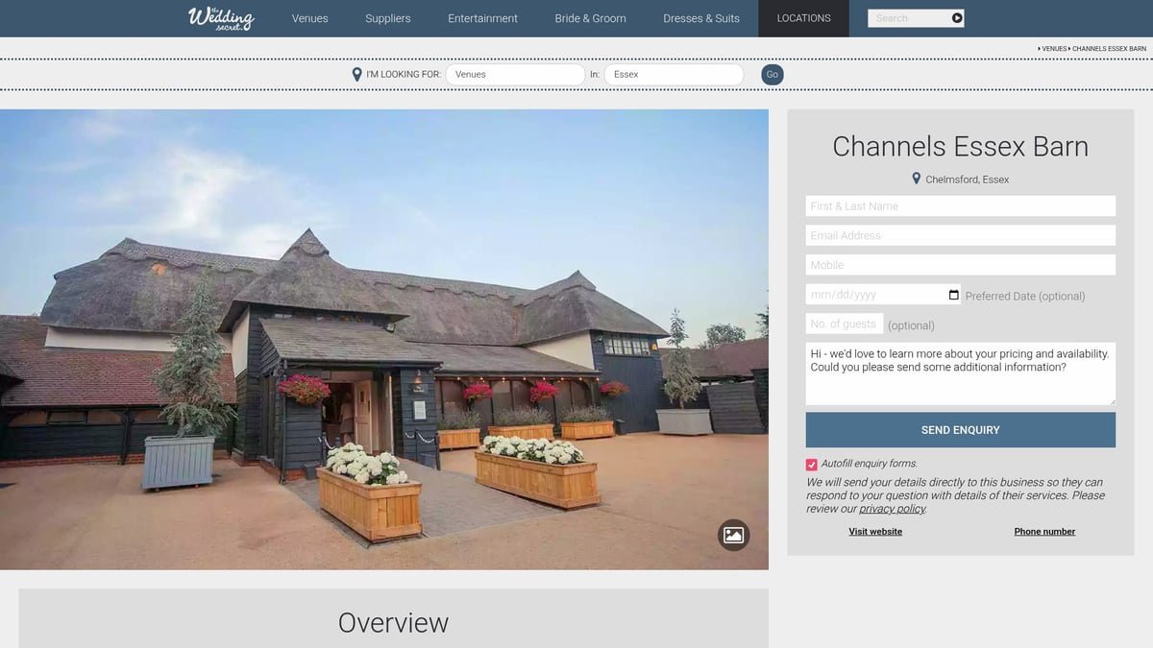Toggle Autofill enquiry forms checkbox

click(x=812, y=464)
